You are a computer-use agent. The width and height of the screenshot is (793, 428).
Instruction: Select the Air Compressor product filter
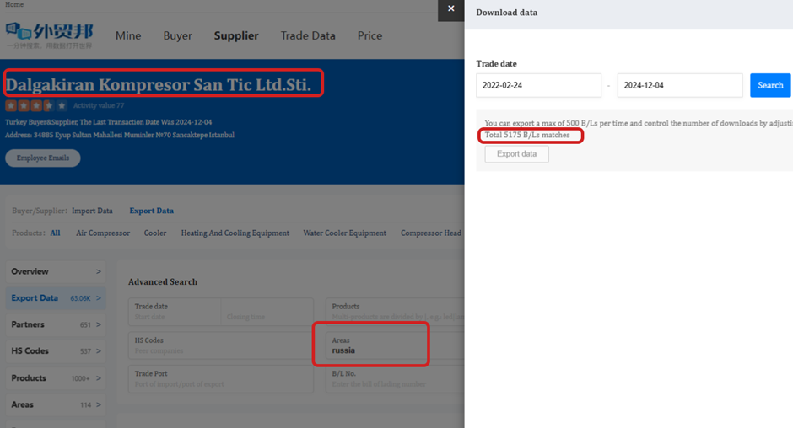(x=103, y=233)
